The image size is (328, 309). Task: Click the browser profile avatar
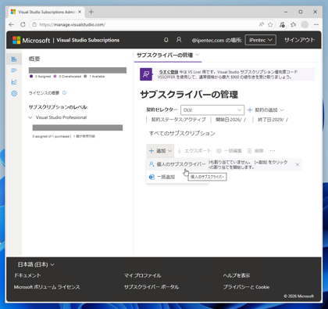click(x=305, y=24)
